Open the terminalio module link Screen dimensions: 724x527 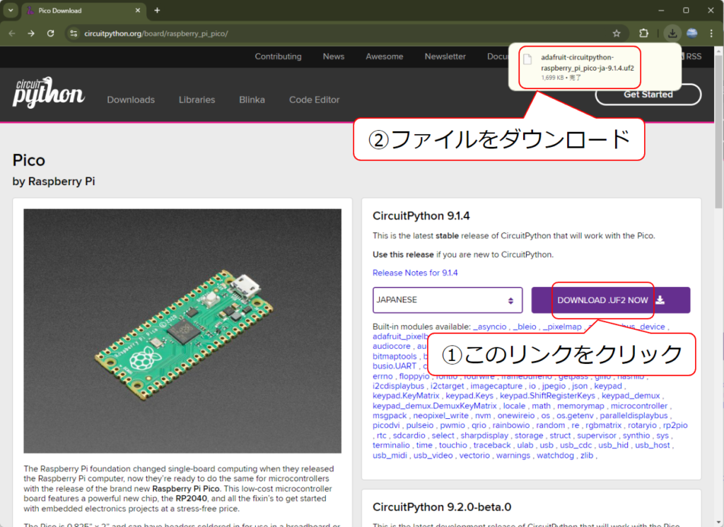tap(391, 445)
